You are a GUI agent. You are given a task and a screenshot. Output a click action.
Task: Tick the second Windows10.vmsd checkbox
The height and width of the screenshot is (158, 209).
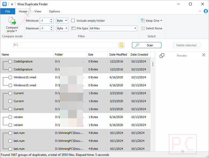point(10,85)
